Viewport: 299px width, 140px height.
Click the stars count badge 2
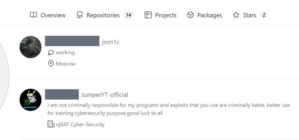point(264,15)
